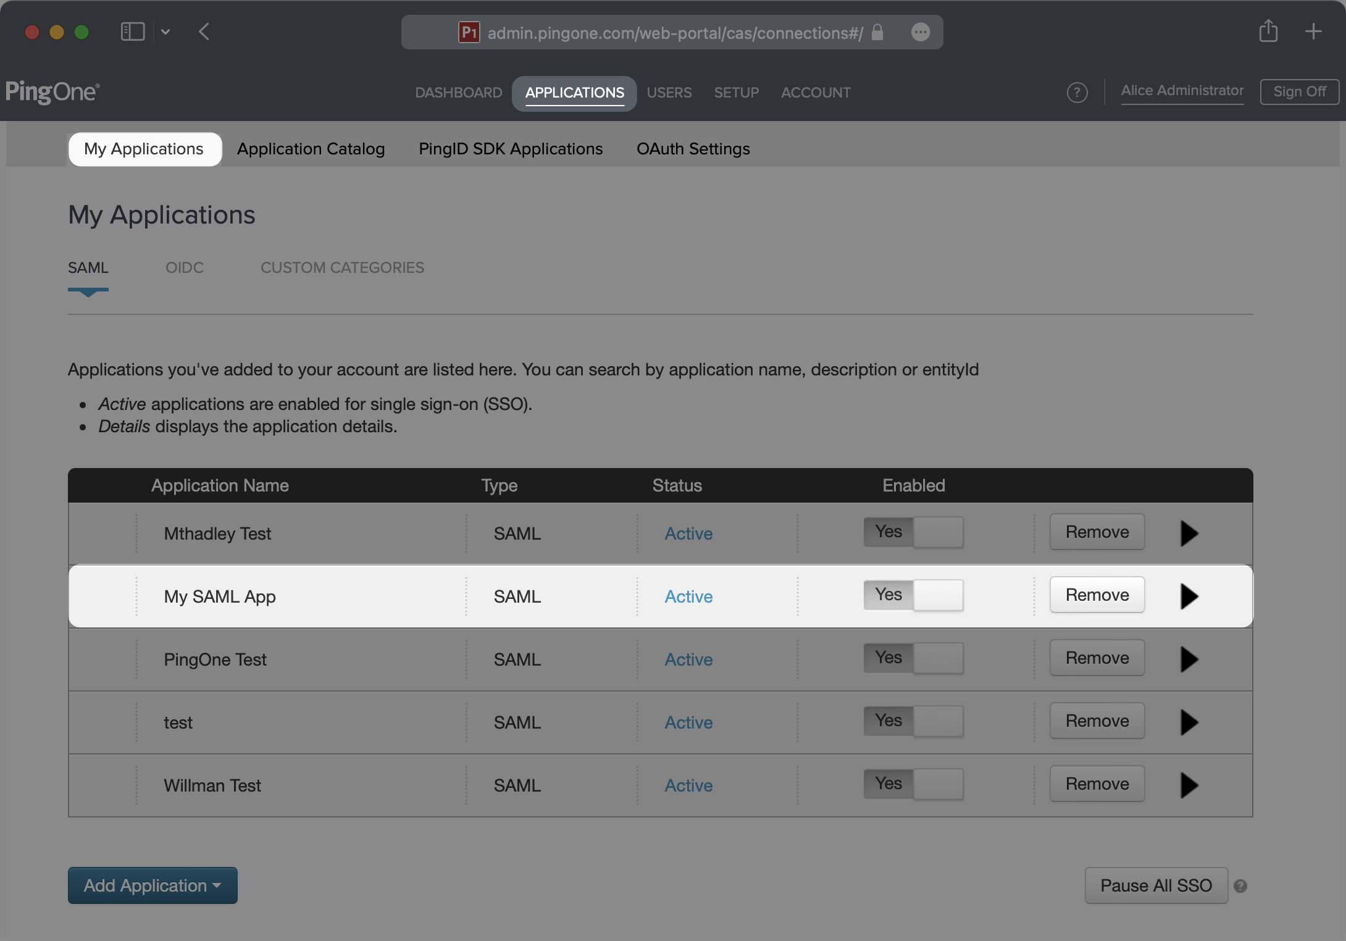Disable the Mthadley Test enabled toggle
This screenshot has width=1346, height=941.
913,532
